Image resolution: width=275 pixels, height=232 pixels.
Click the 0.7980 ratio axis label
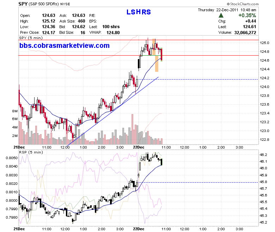coord(12,218)
